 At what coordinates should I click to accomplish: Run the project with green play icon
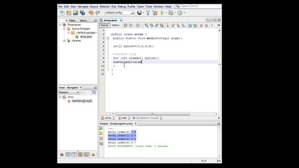click(162, 13)
